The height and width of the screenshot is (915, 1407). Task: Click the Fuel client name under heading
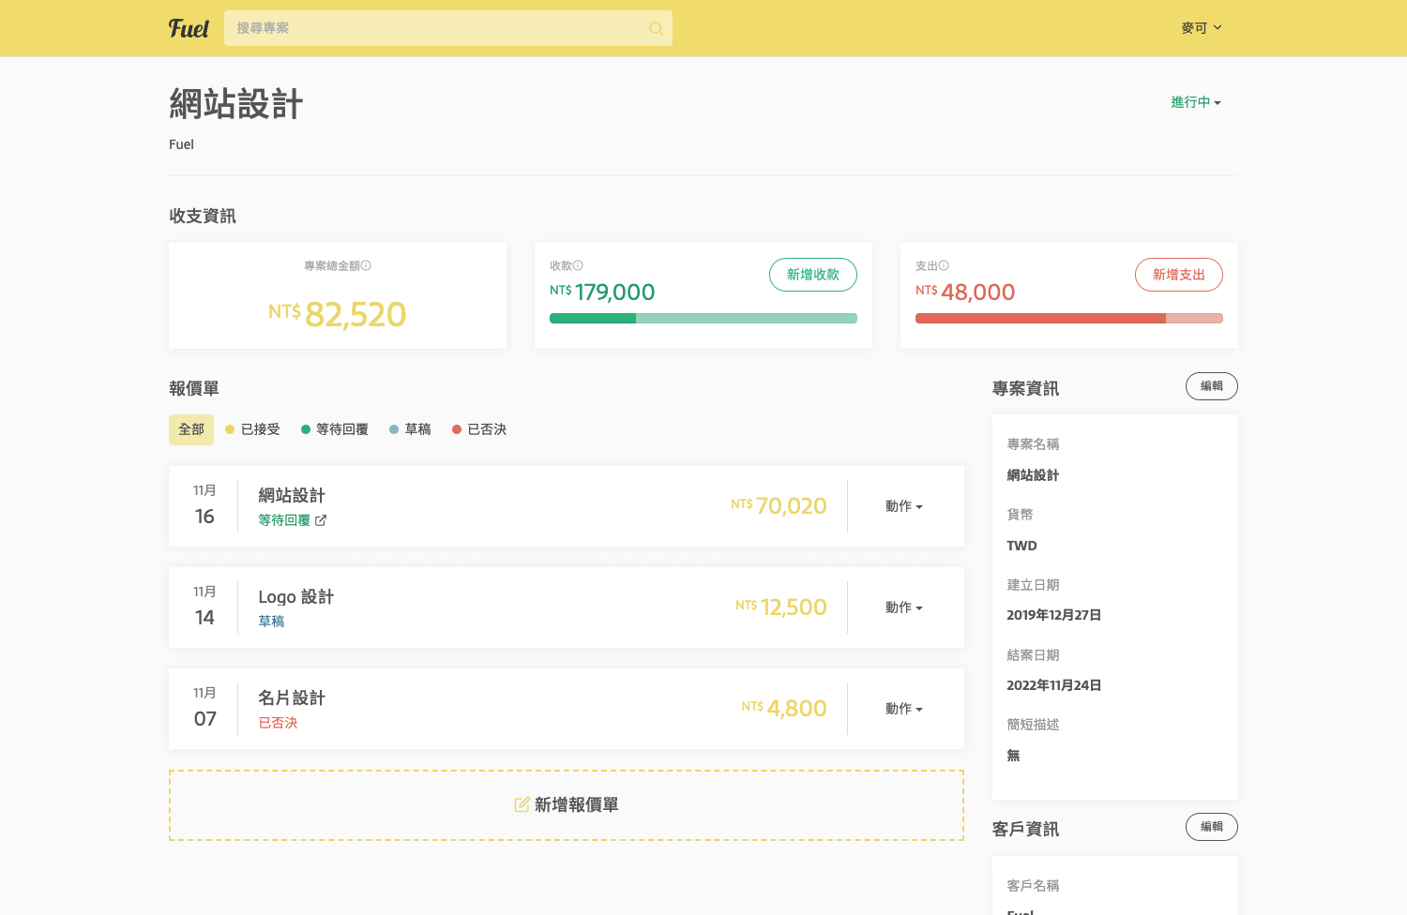coord(181,144)
